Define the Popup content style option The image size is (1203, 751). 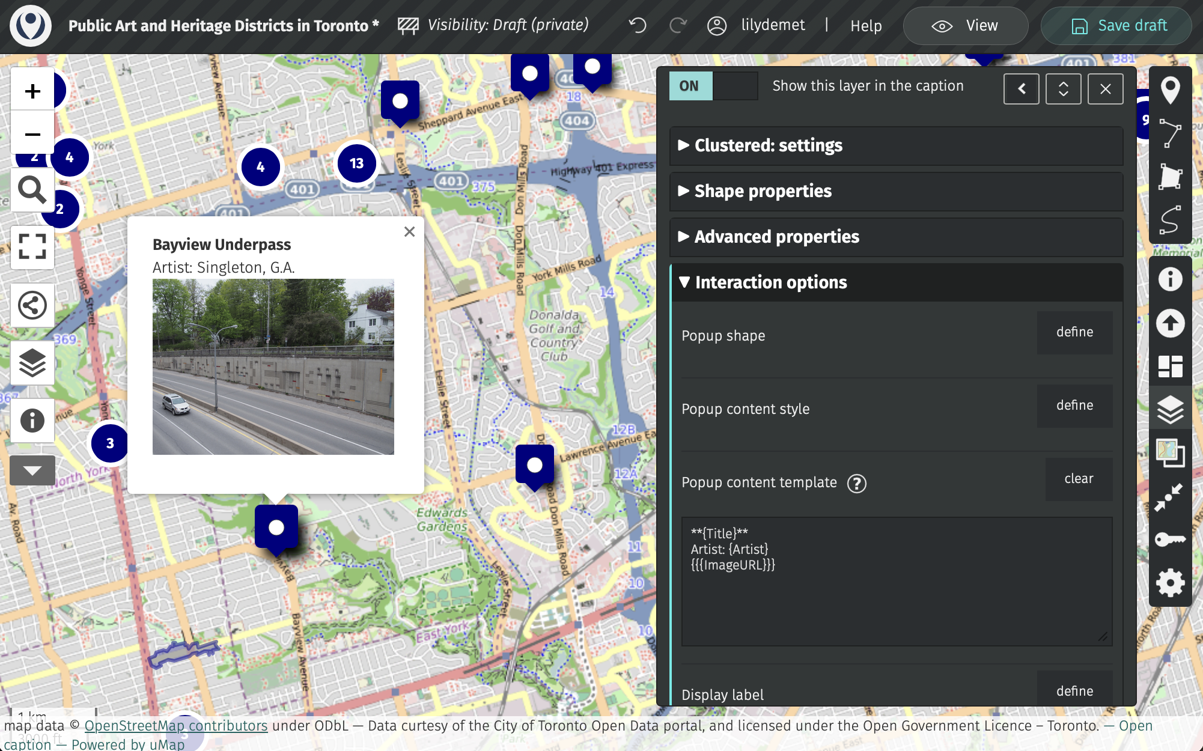1074,406
